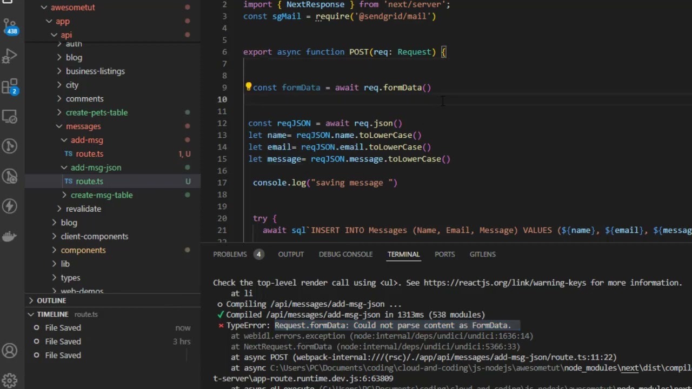Open the Git Graph activity icon
The width and height of the screenshot is (692, 389).
[x=10, y=146]
